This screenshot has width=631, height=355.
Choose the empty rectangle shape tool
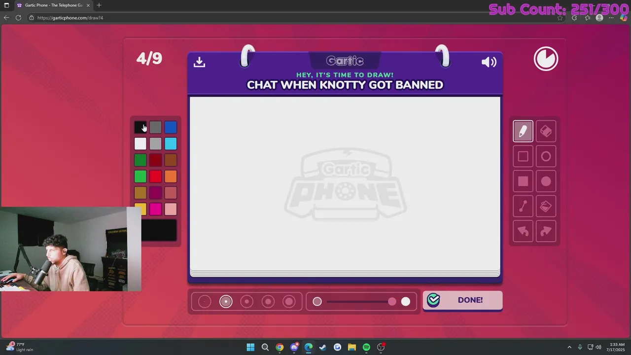point(523,156)
